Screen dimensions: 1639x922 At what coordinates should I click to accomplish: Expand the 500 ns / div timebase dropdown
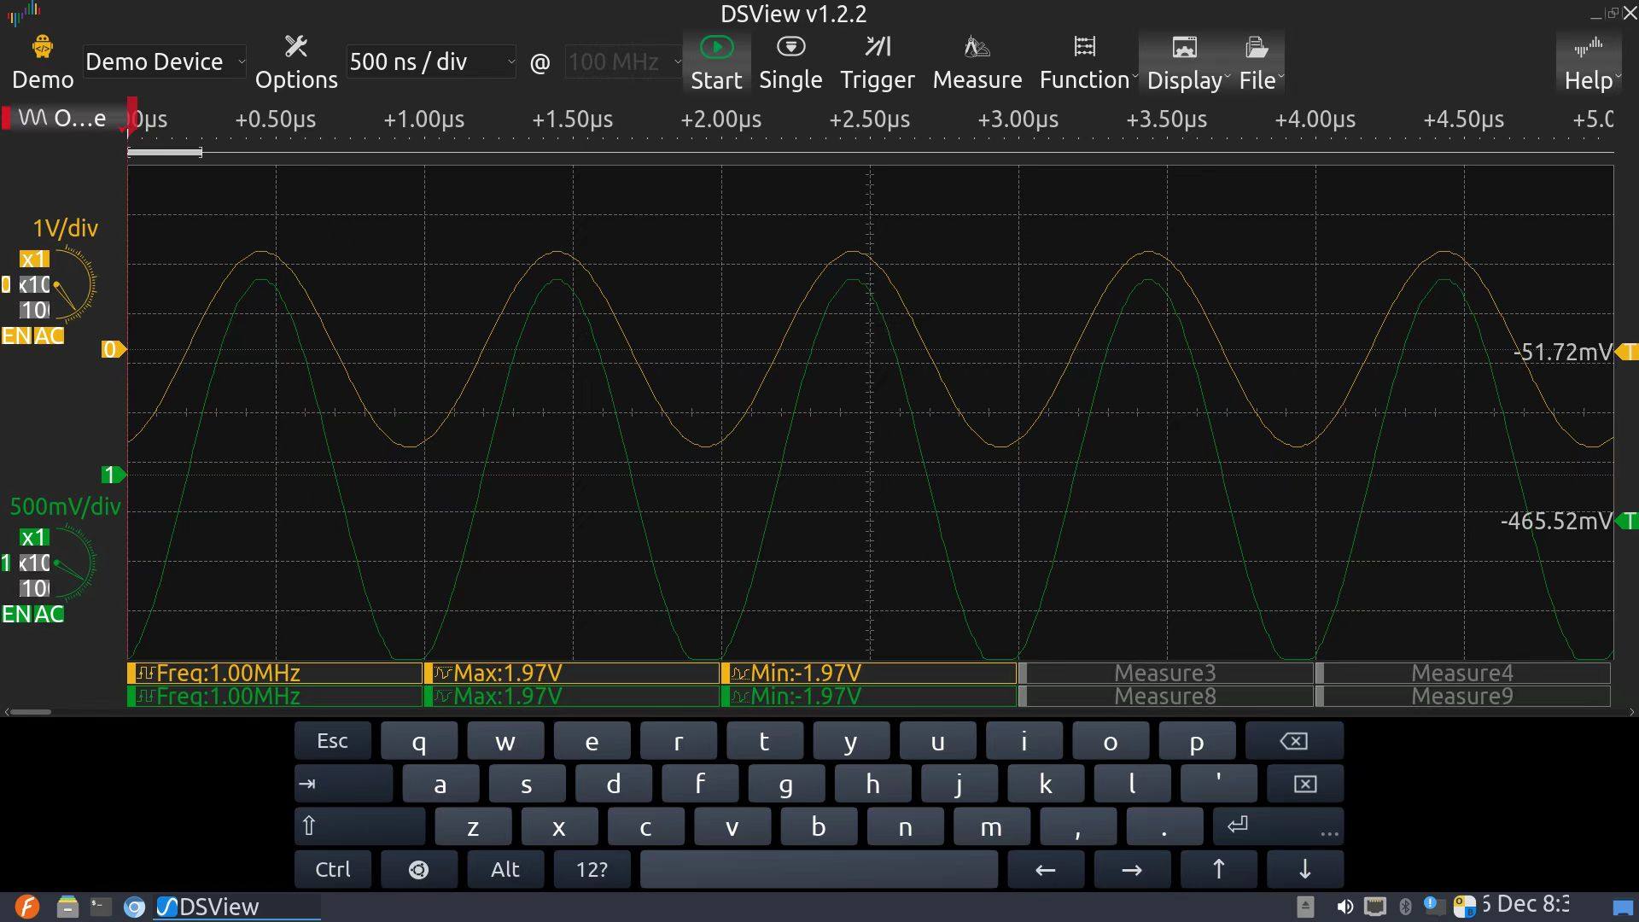pos(431,61)
